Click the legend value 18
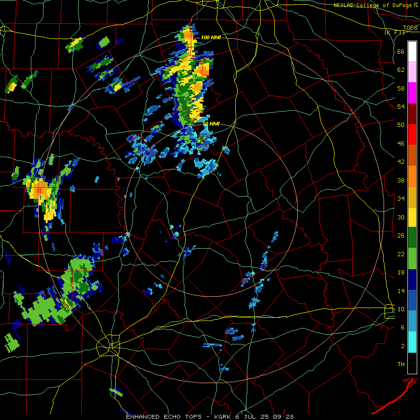The width and height of the screenshot is (420, 420). pos(401,273)
